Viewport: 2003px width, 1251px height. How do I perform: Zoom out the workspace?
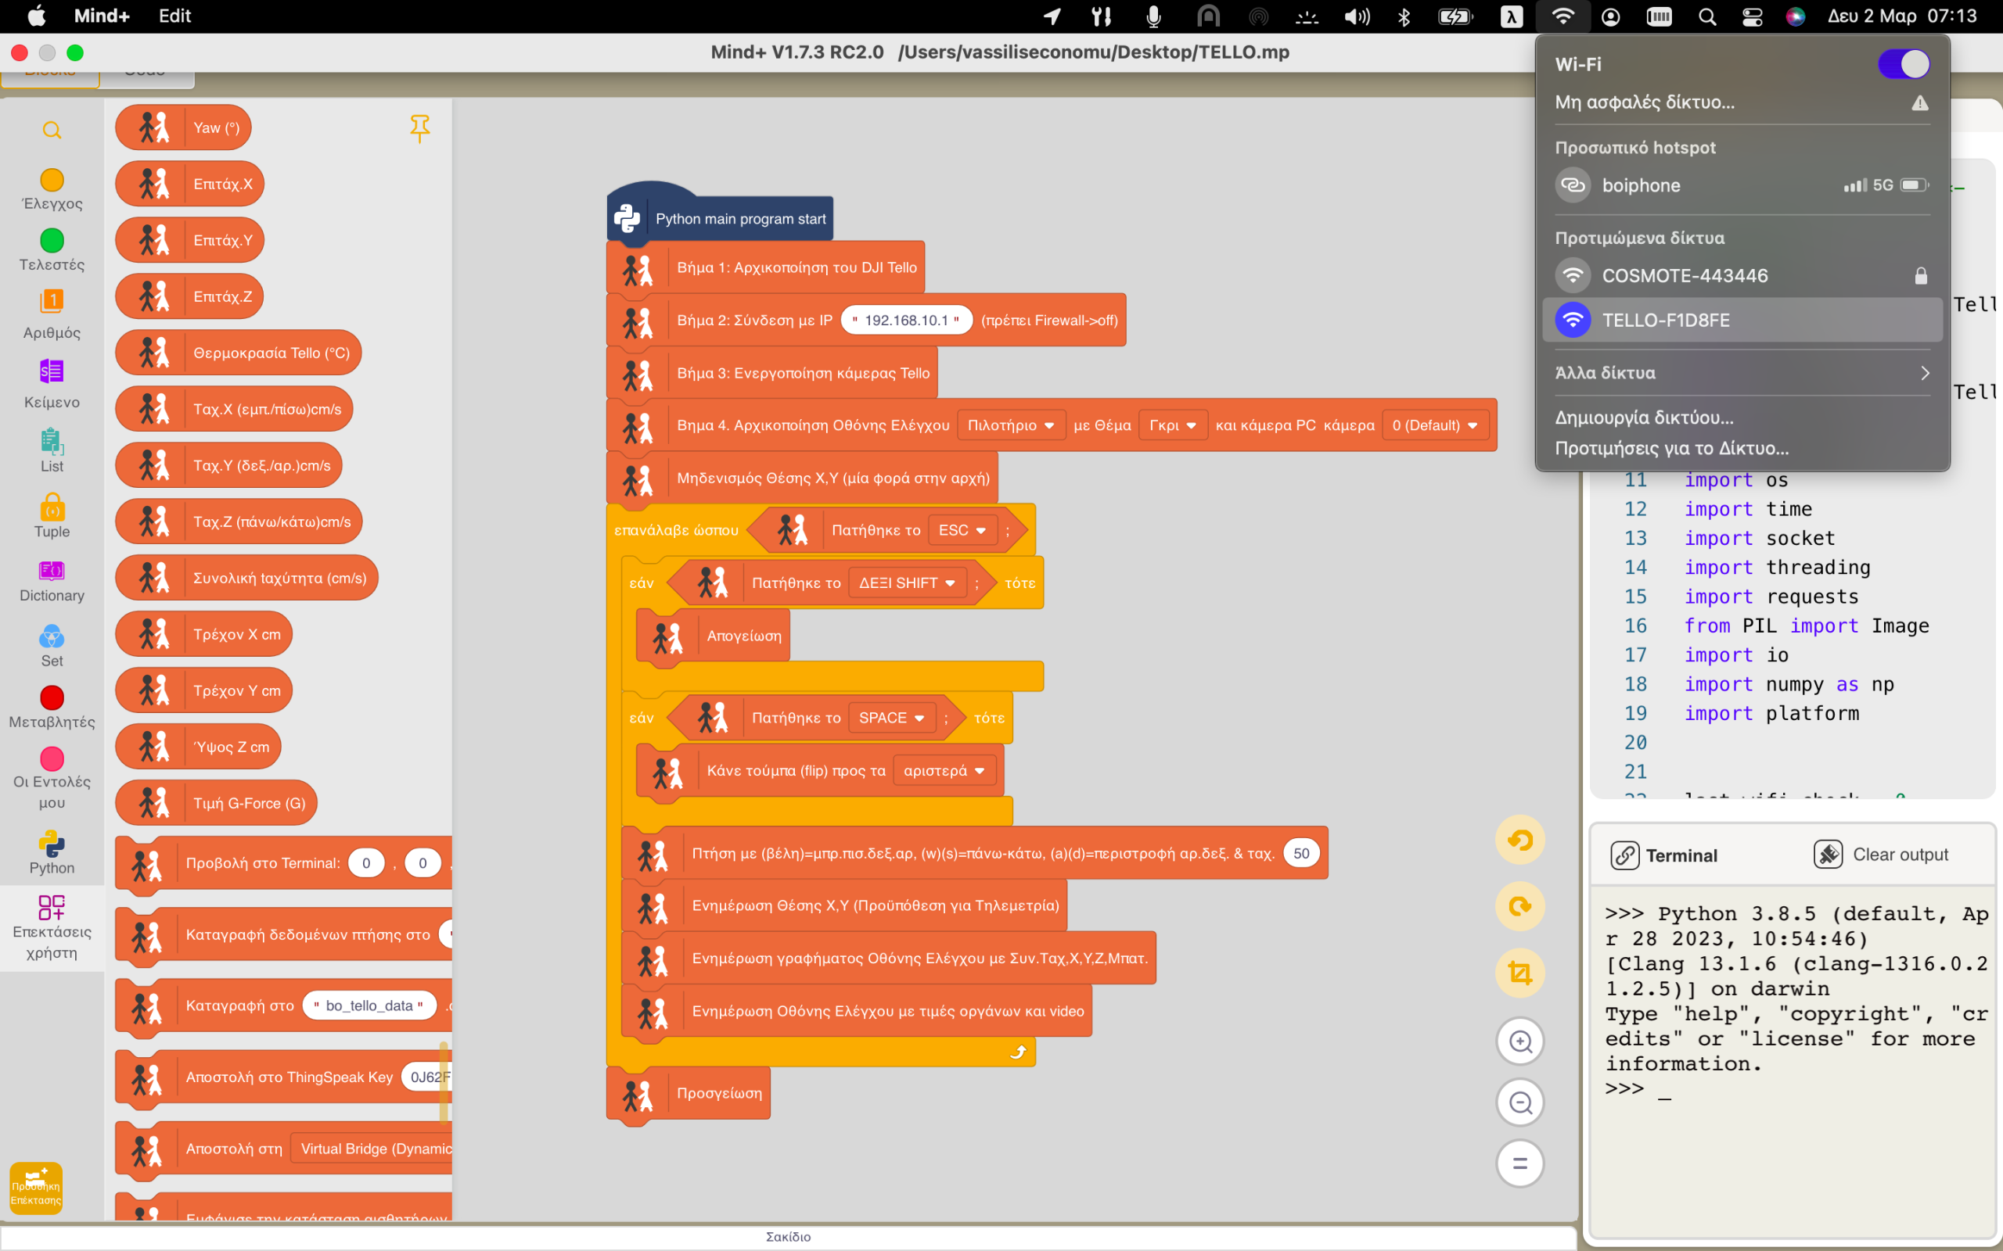1519,1102
